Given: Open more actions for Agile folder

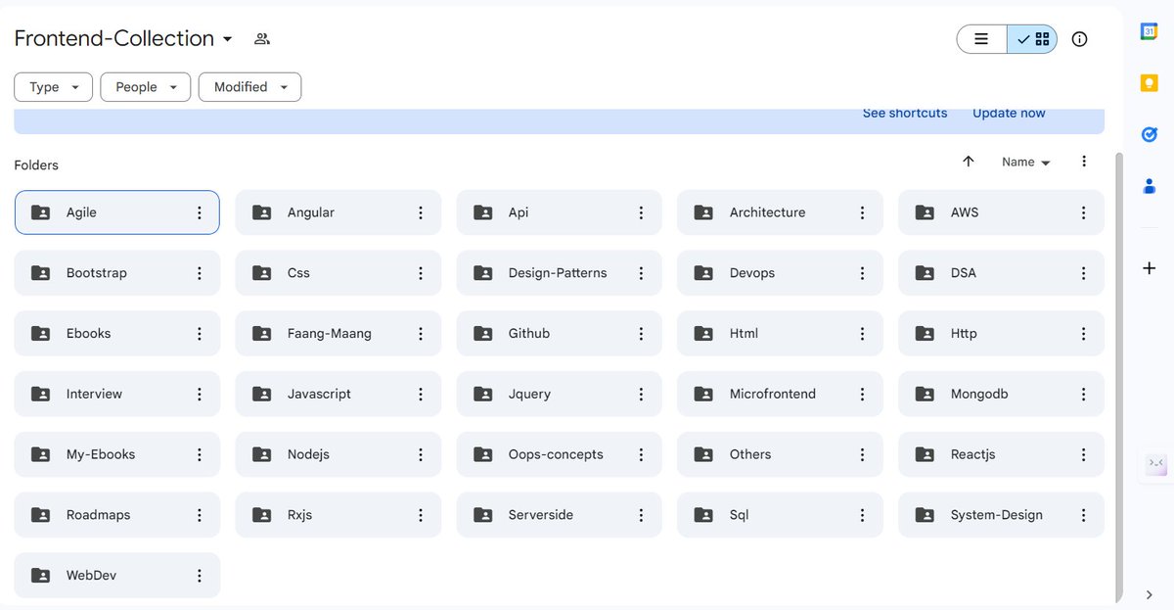Looking at the screenshot, I should [200, 212].
